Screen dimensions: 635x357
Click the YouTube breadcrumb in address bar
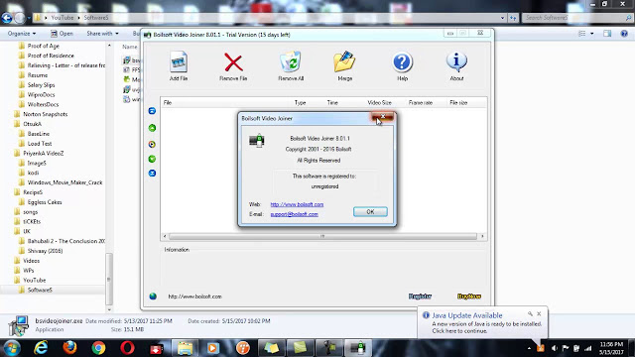tap(63, 18)
